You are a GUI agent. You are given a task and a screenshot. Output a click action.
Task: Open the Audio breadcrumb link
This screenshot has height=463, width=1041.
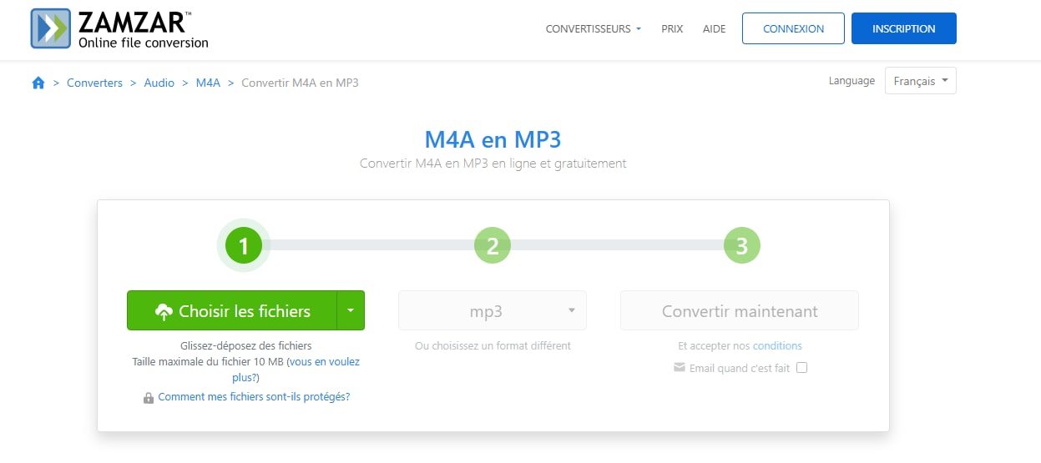point(159,83)
